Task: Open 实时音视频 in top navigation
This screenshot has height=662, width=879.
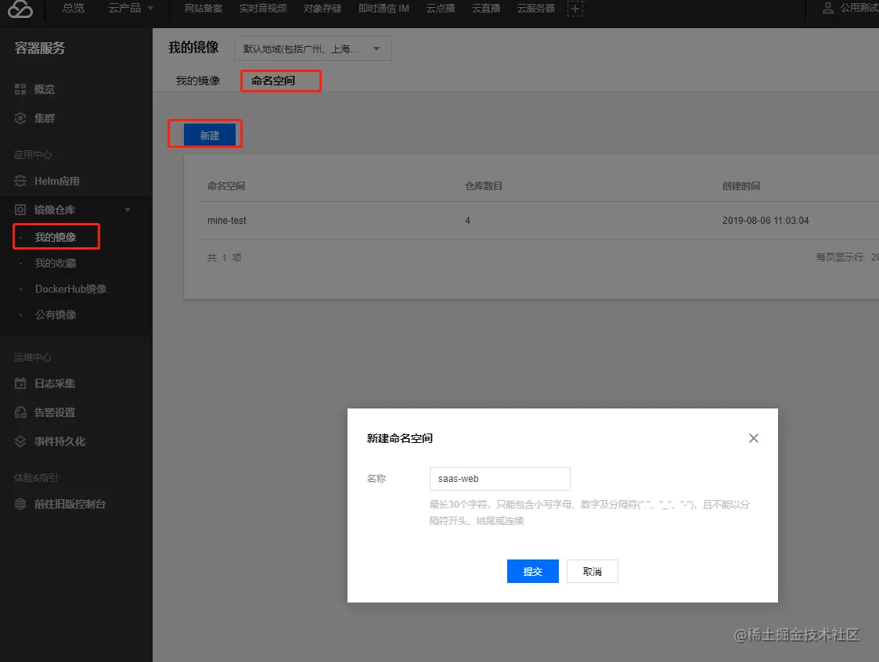Action: (x=263, y=9)
